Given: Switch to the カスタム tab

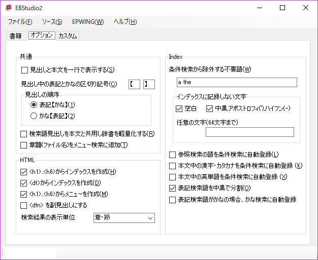Looking at the screenshot, I should point(68,36).
